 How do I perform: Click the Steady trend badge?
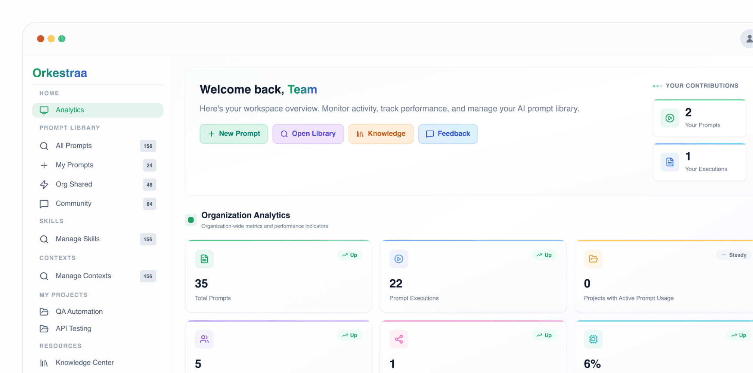734,255
